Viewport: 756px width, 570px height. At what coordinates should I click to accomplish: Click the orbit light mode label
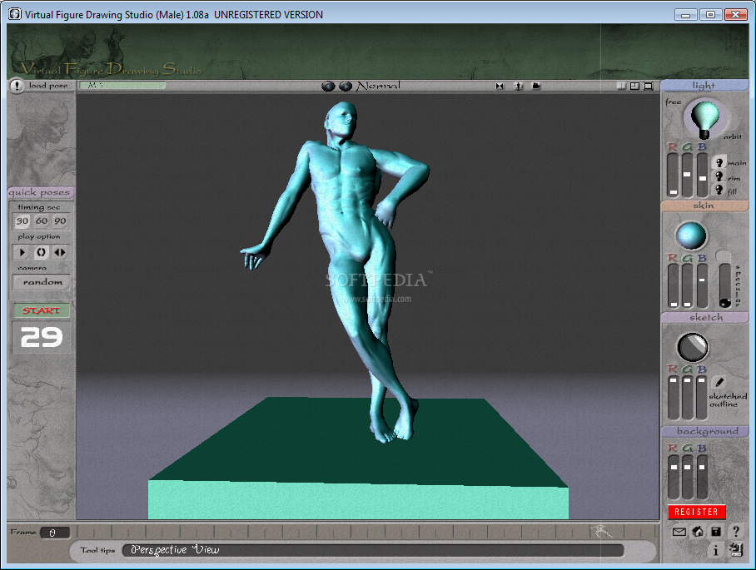[733, 136]
